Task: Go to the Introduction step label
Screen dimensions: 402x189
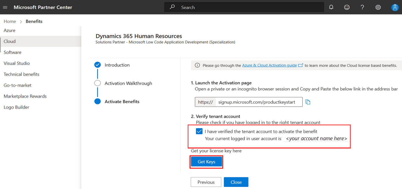Action: click(117, 65)
